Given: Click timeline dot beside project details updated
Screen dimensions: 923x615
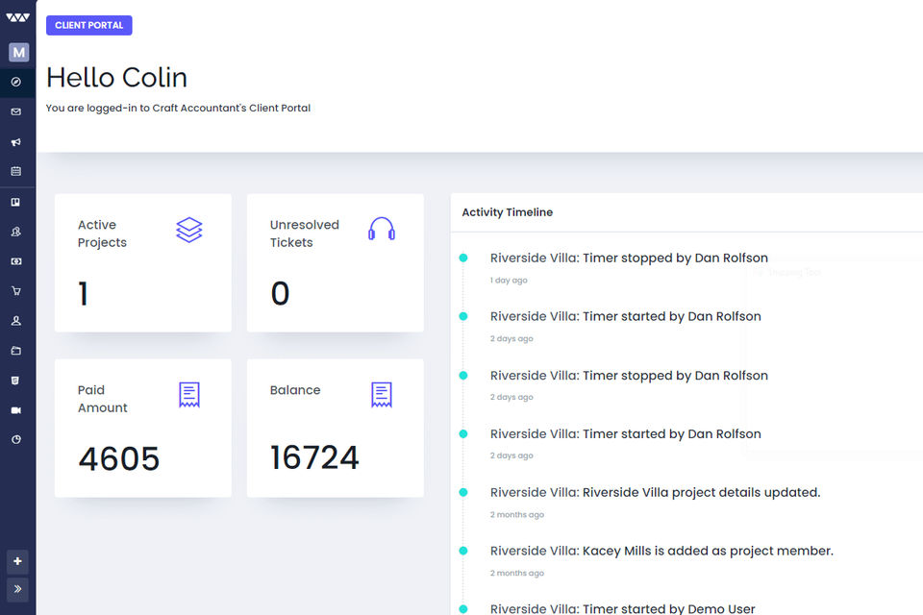Looking at the screenshot, I should pos(463,493).
